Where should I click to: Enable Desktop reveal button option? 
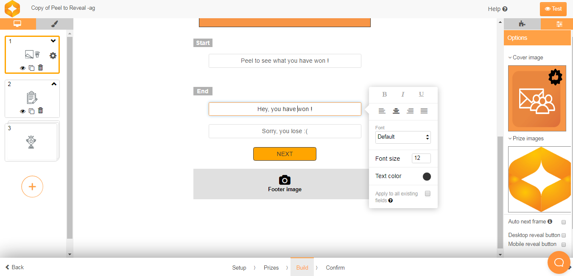tap(564, 235)
